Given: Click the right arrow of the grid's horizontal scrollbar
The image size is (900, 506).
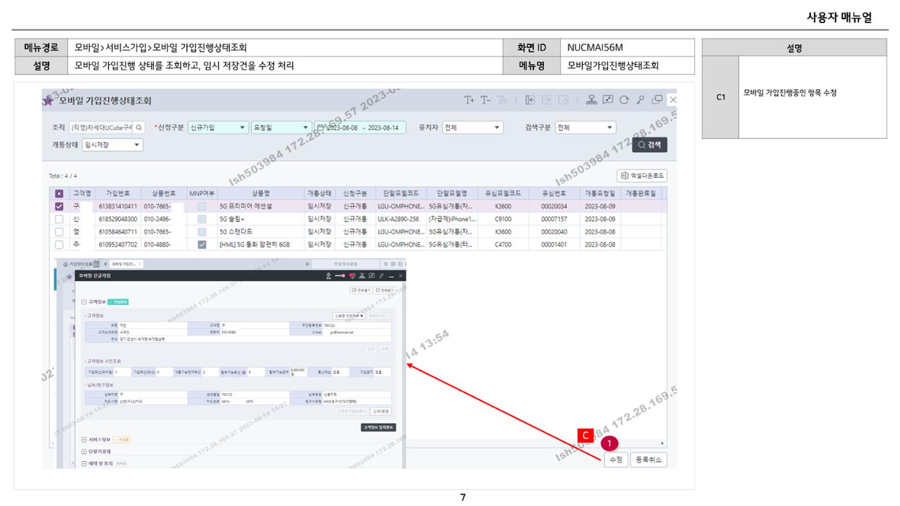Looking at the screenshot, I should (662, 444).
